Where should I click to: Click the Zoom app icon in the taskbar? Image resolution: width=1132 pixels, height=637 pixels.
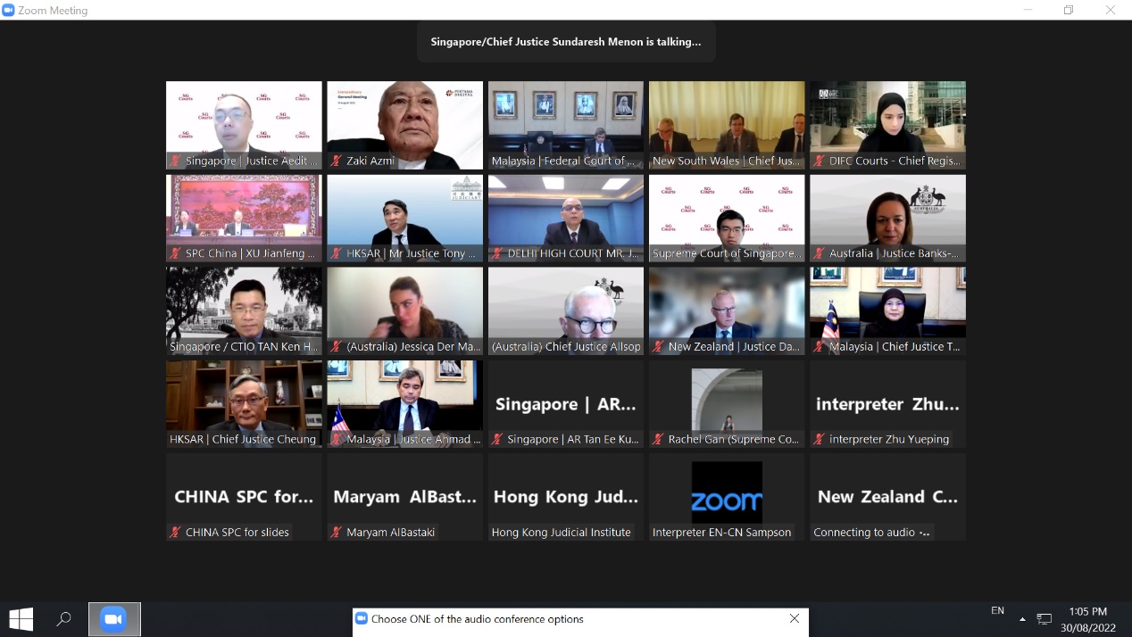pyautogui.click(x=113, y=619)
